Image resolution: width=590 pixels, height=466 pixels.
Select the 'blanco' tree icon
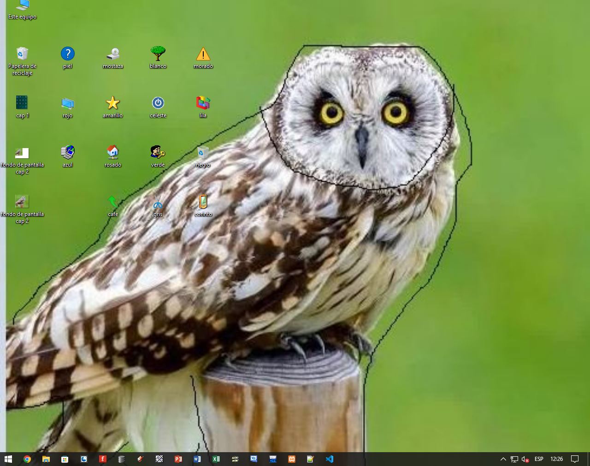158,54
